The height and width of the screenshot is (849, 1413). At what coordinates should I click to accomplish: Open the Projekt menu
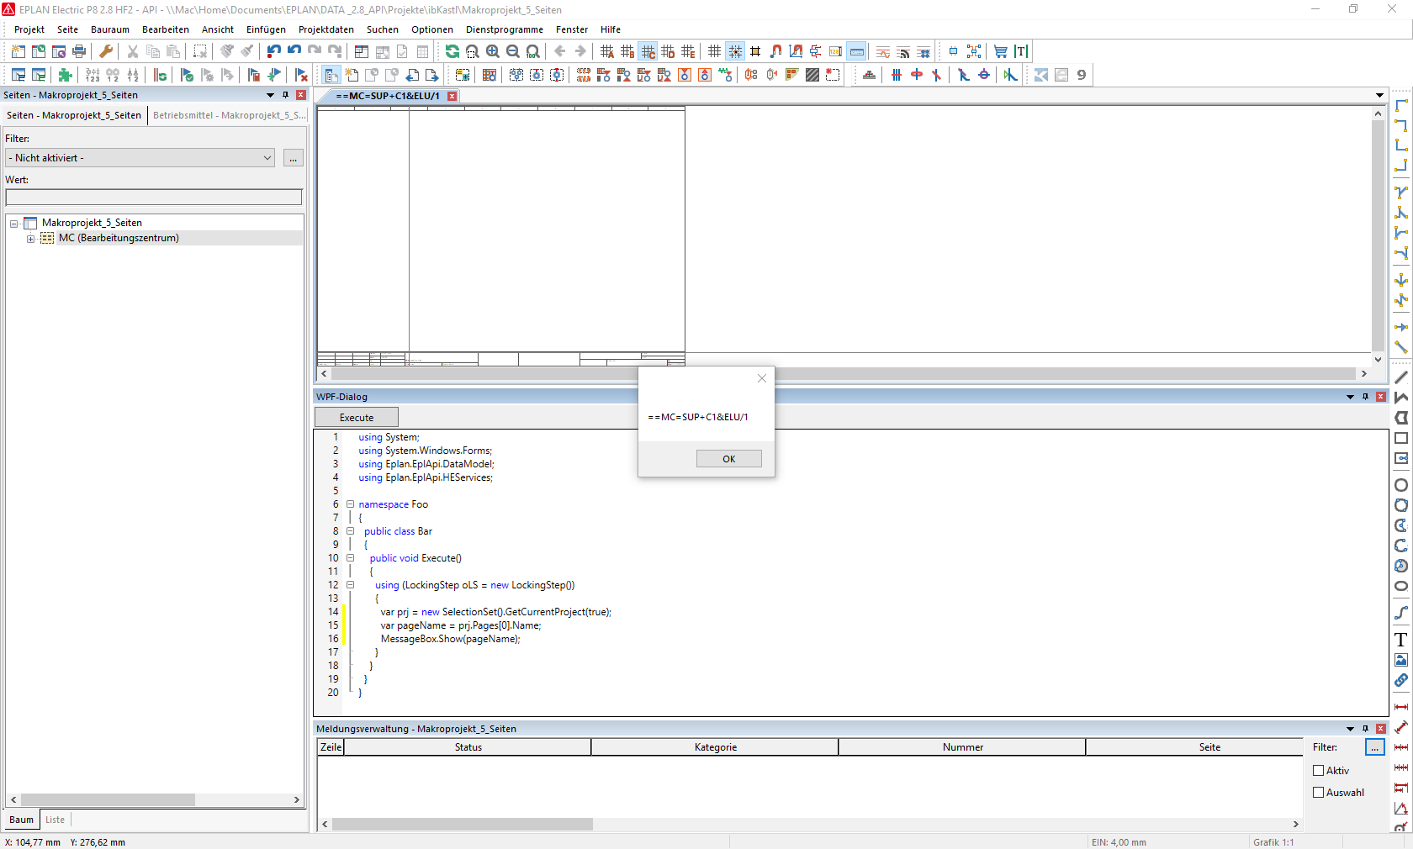29,29
